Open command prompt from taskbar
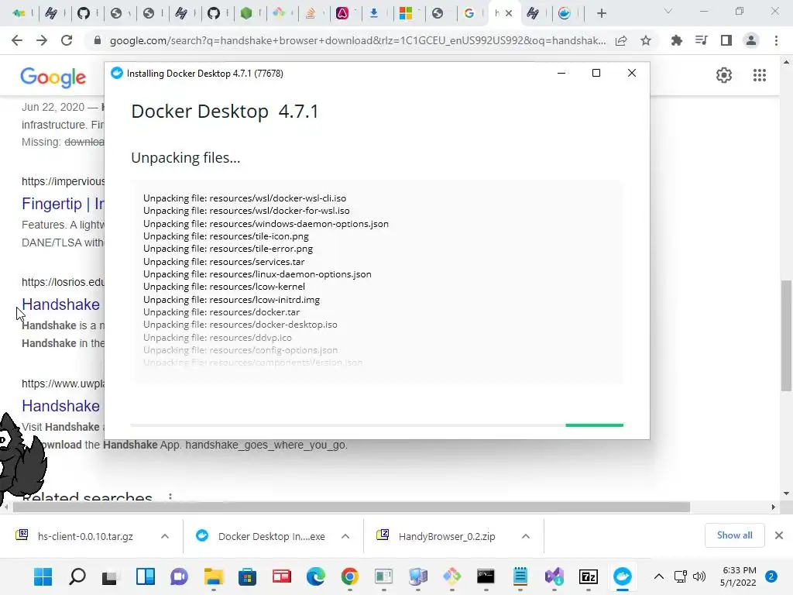Viewport: 793px width, 595px height. pyautogui.click(x=486, y=576)
